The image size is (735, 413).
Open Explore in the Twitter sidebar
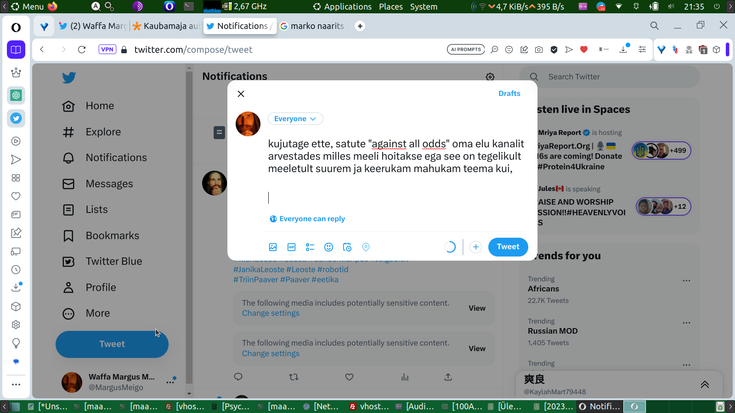(x=92, y=132)
